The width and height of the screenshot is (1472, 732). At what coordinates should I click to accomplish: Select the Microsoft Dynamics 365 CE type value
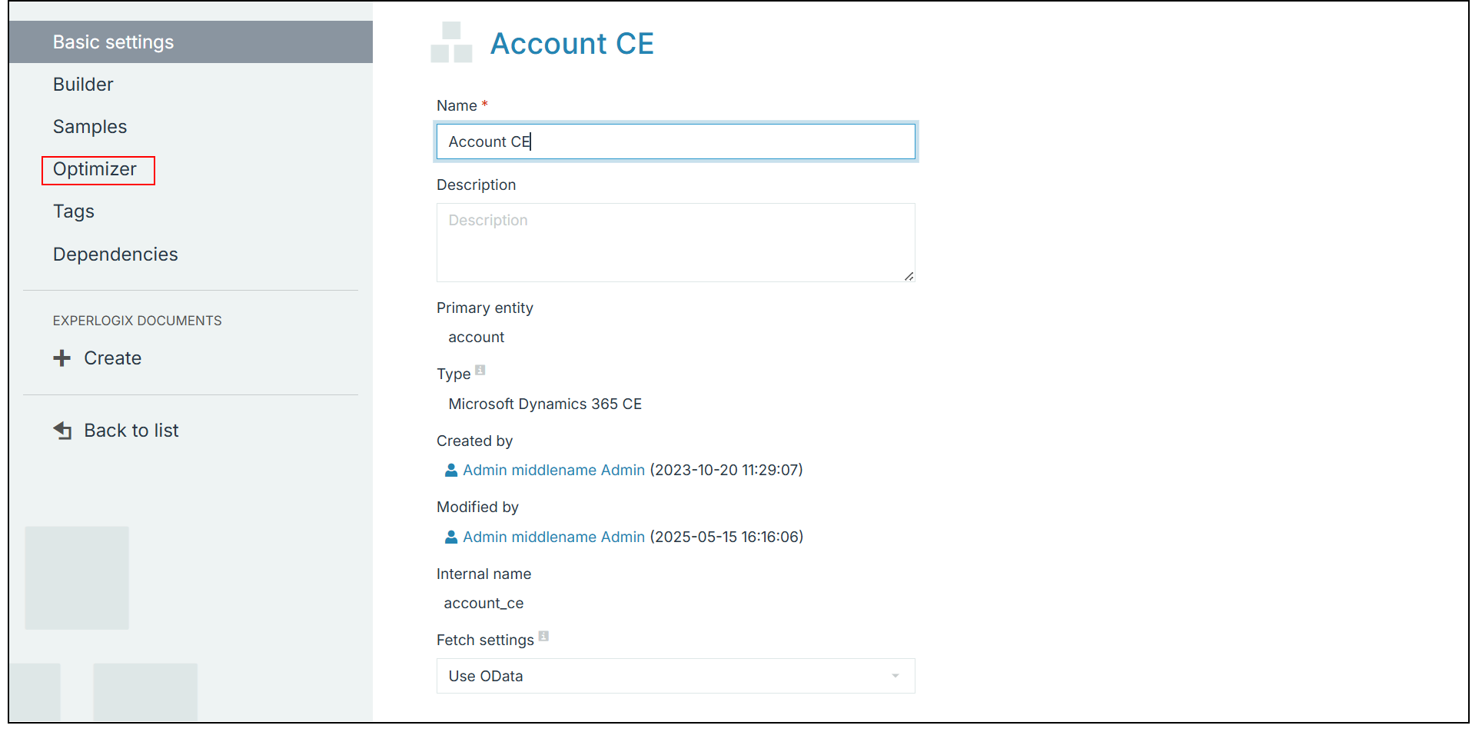pyautogui.click(x=545, y=404)
